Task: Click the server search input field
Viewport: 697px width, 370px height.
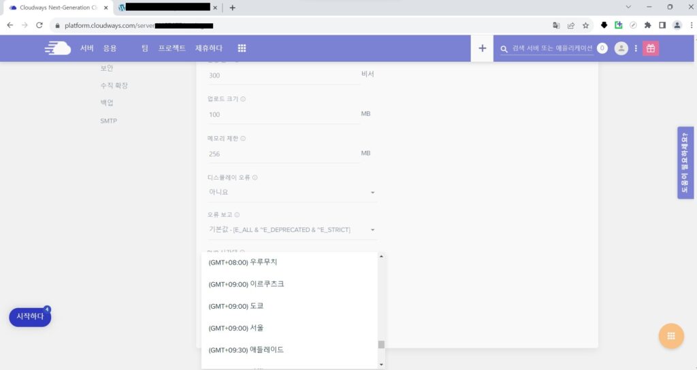Action: click(552, 48)
